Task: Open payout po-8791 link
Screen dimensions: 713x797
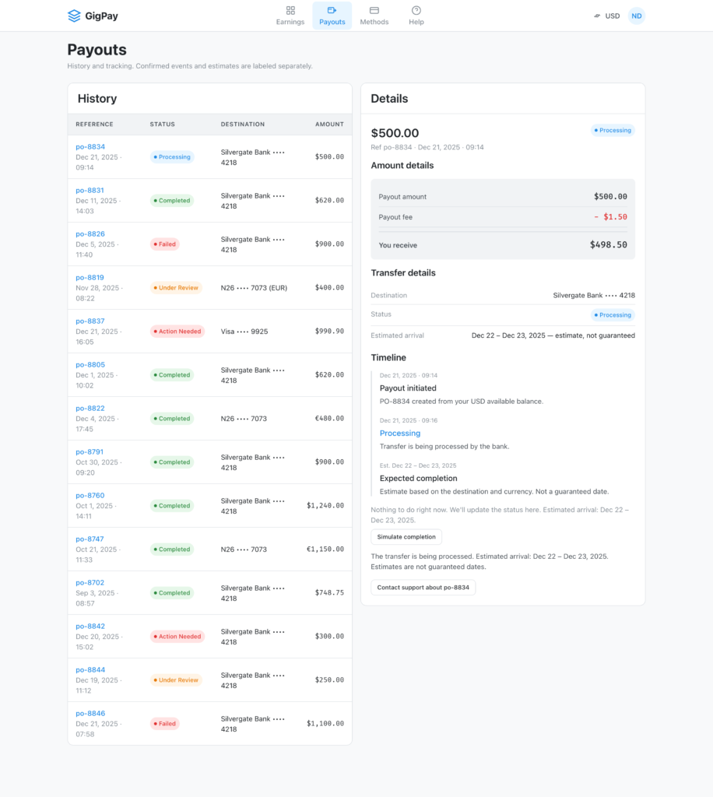Action: (x=90, y=452)
